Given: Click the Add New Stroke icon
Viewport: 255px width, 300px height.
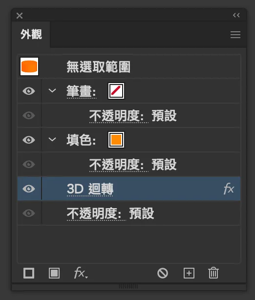Looking at the screenshot, I should click(29, 273).
